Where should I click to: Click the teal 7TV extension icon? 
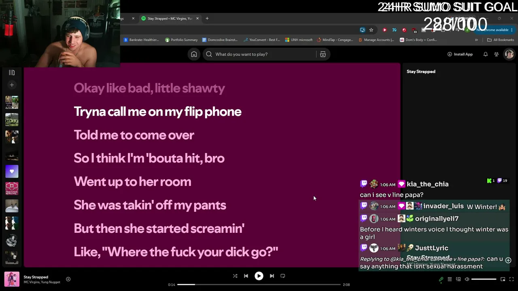394,30
